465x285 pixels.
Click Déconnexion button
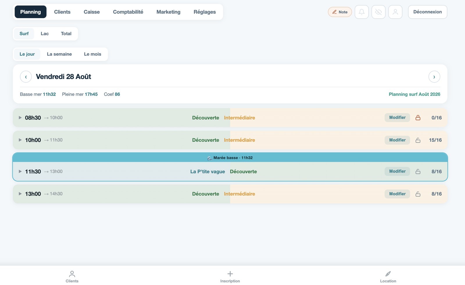[x=428, y=12]
